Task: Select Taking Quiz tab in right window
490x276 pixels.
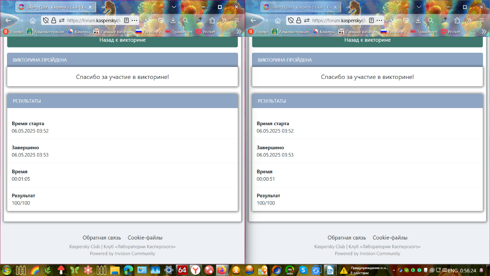Action: [x=301, y=7]
